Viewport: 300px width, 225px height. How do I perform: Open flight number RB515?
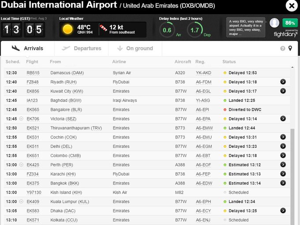click(x=33, y=73)
